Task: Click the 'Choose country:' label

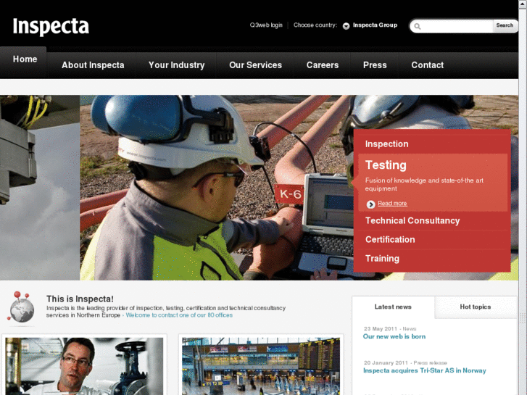Action: [315, 25]
